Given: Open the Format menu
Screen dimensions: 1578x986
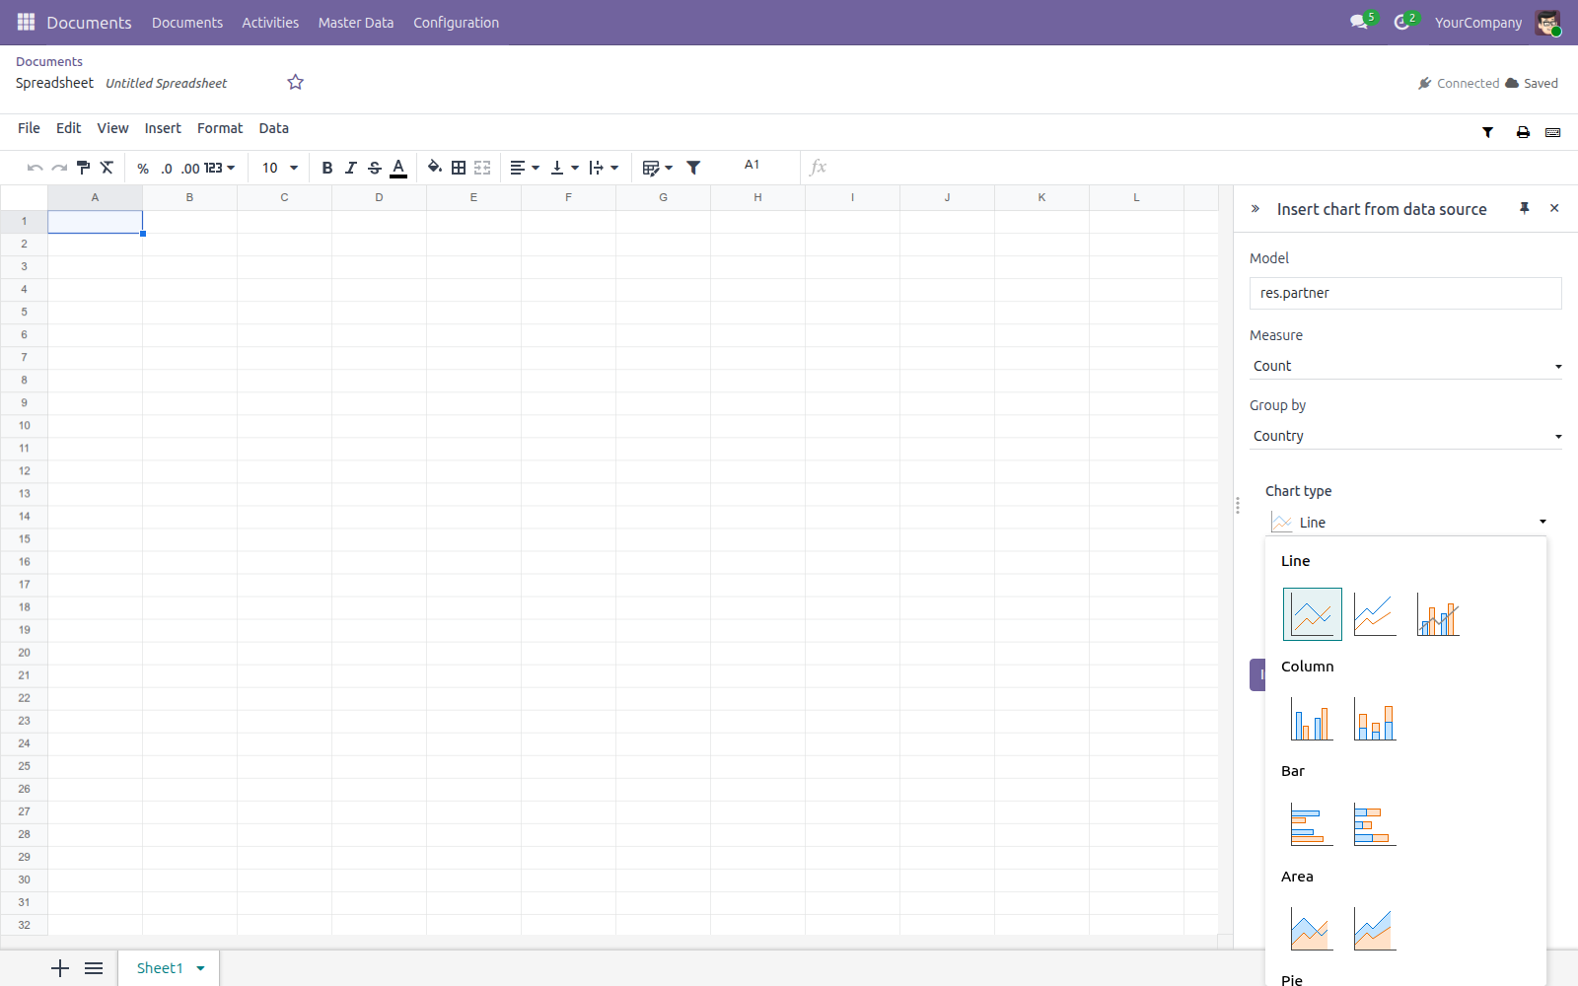Looking at the screenshot, I should click(220, 128).
